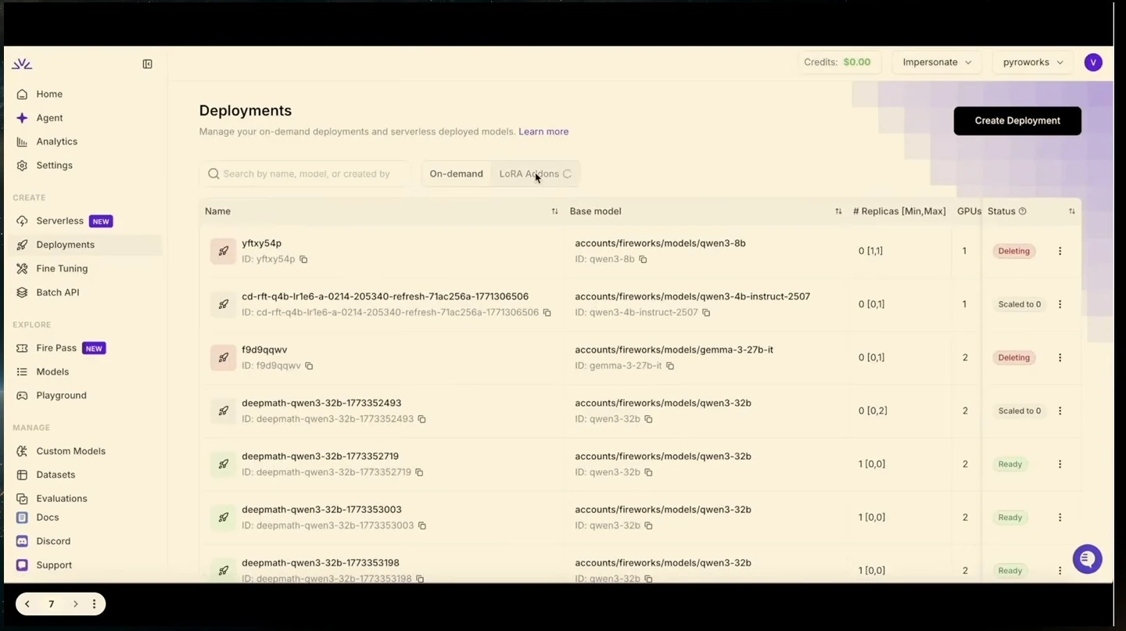Open the Impersonate dropdown
The image size is (1126, 631).
click(x=936, y=63)
